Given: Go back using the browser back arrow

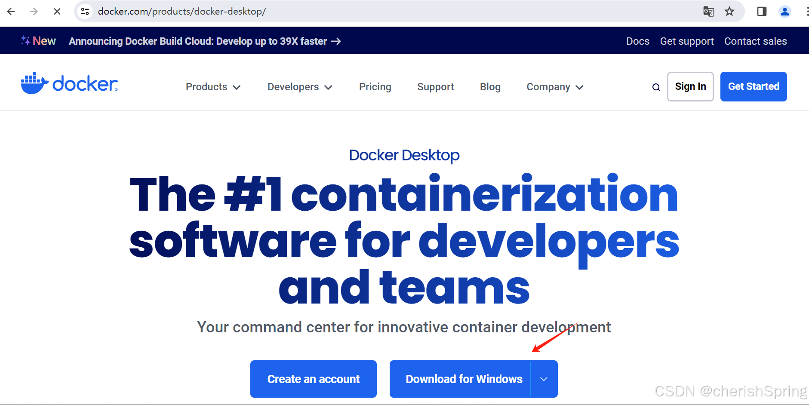Looking at the screenshot, I should pos(11,12).
